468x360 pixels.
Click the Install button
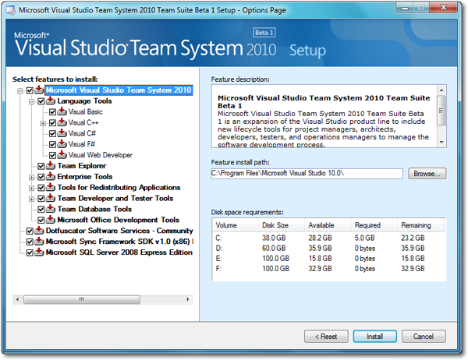375,337
